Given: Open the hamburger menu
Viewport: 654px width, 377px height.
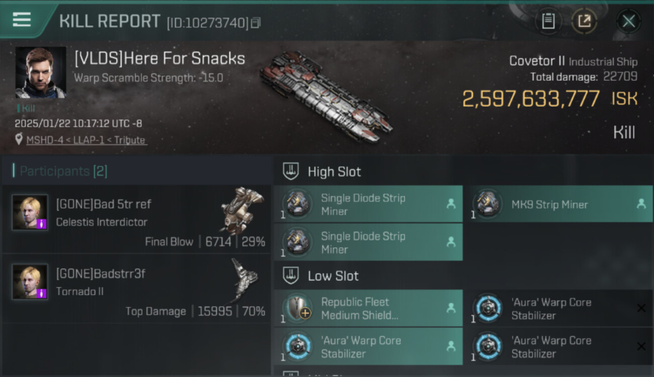Looking at the screenshot, I should point(22,20).
